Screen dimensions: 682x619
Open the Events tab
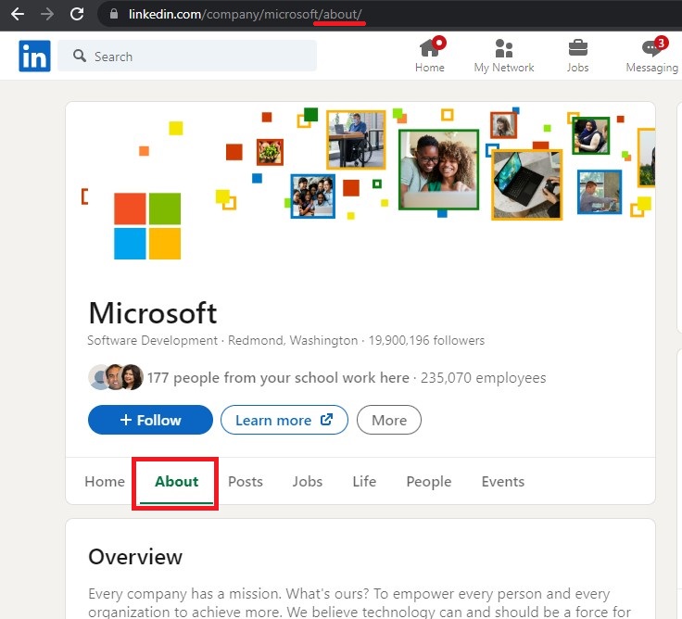click(x=503, y=481)
